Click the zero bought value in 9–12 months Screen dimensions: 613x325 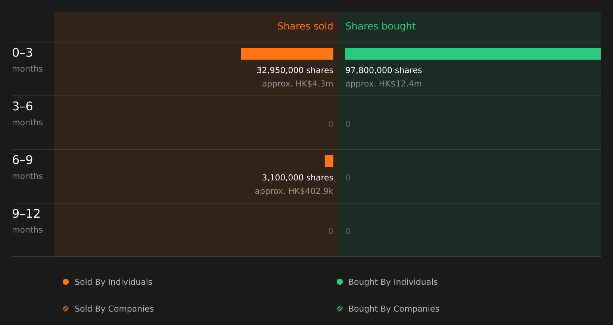tap(348, 231)
